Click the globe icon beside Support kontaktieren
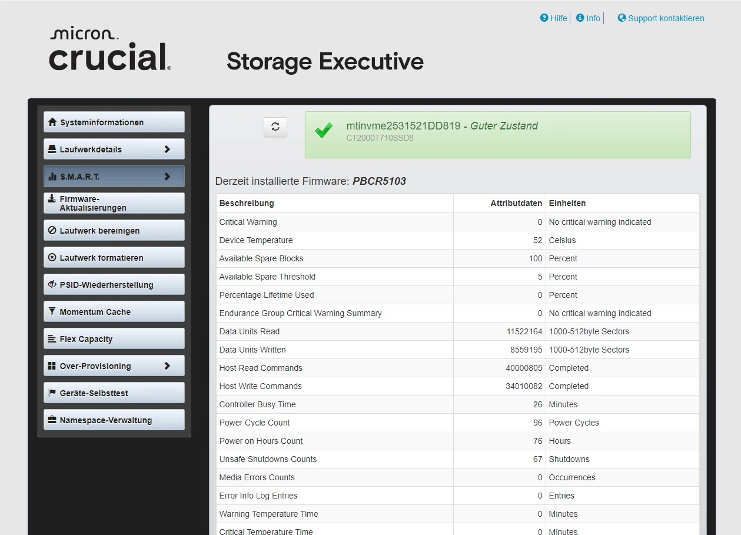This screenshot has height=535, width=741. (x=622, y=18)
